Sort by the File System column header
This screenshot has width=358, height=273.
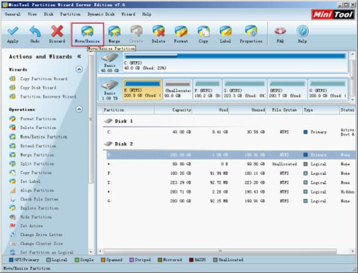coord(284,110)
